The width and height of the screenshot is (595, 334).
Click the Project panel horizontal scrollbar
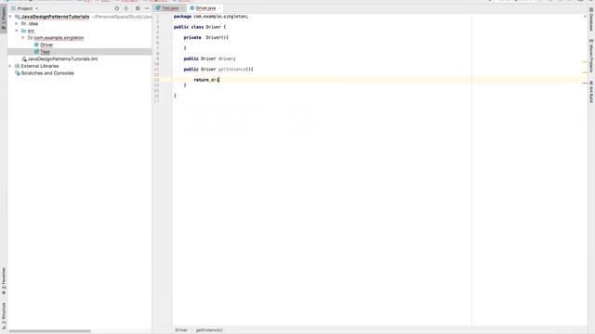pos(49,331)
